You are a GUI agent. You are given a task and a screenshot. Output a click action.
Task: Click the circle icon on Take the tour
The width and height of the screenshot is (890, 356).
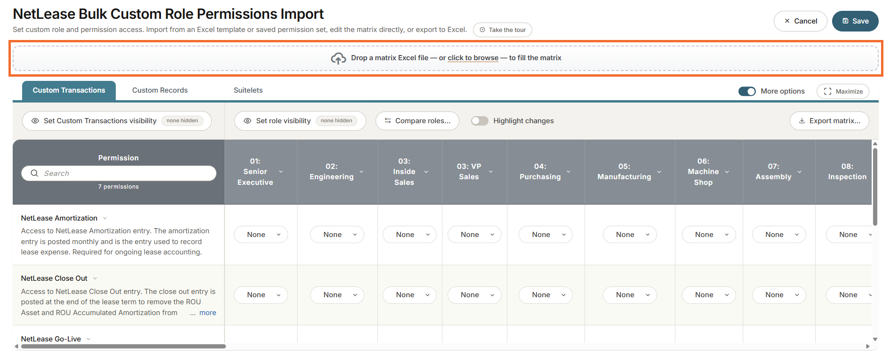coord(482,30)
